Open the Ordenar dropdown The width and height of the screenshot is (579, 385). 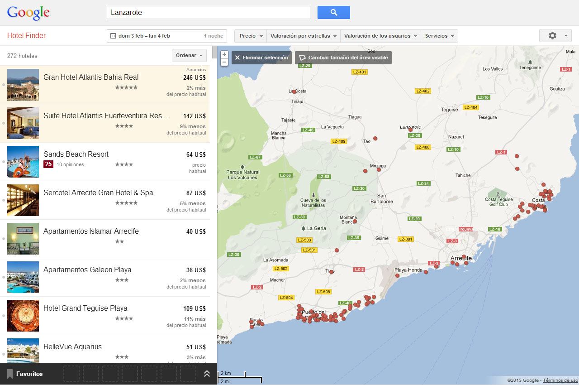coord(189,55)
